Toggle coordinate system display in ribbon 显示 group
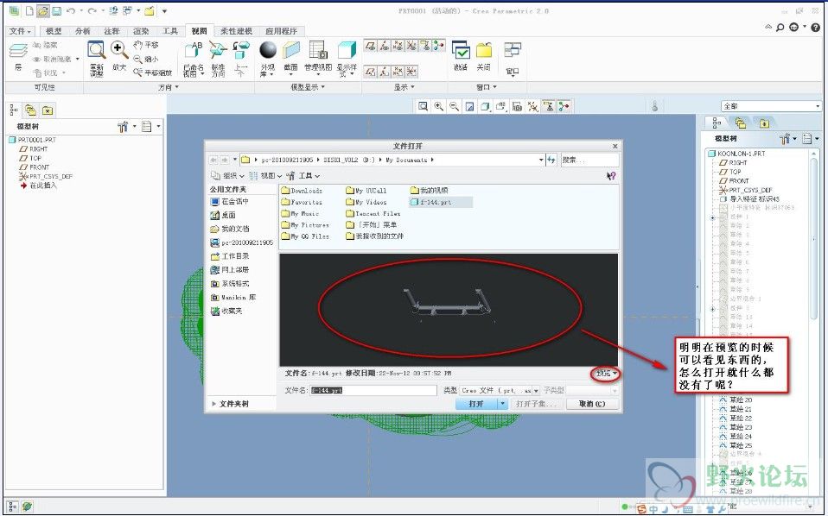 click(411, 46)
